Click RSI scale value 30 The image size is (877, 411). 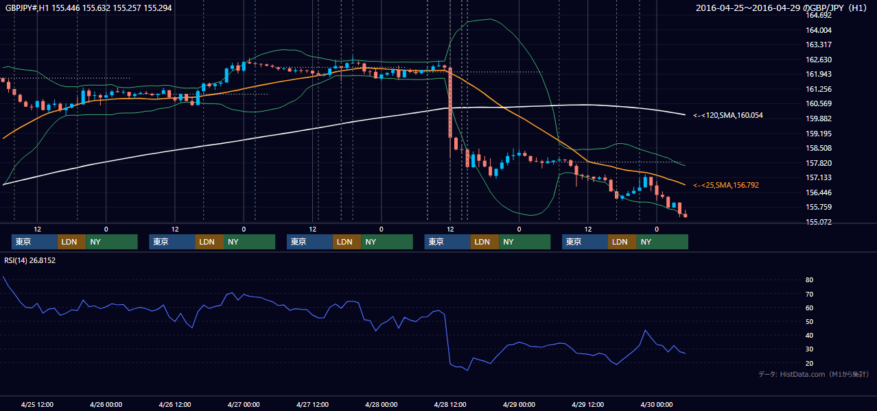[810, 349]
